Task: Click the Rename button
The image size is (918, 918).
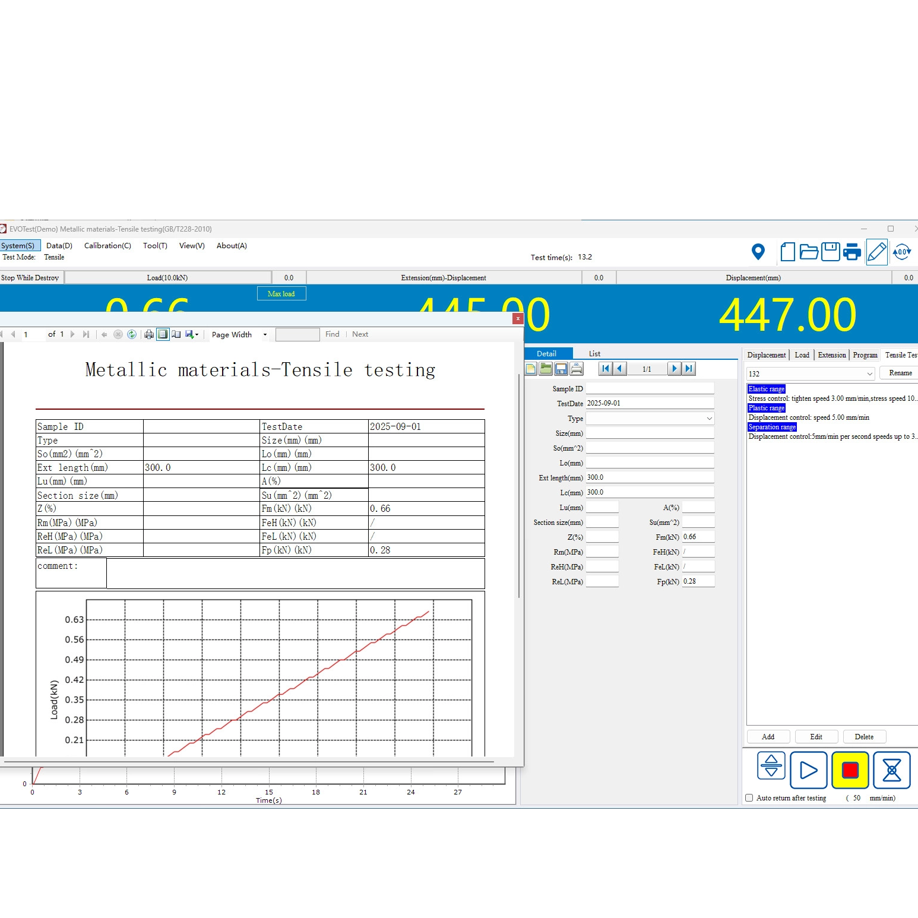Action: 900,373
